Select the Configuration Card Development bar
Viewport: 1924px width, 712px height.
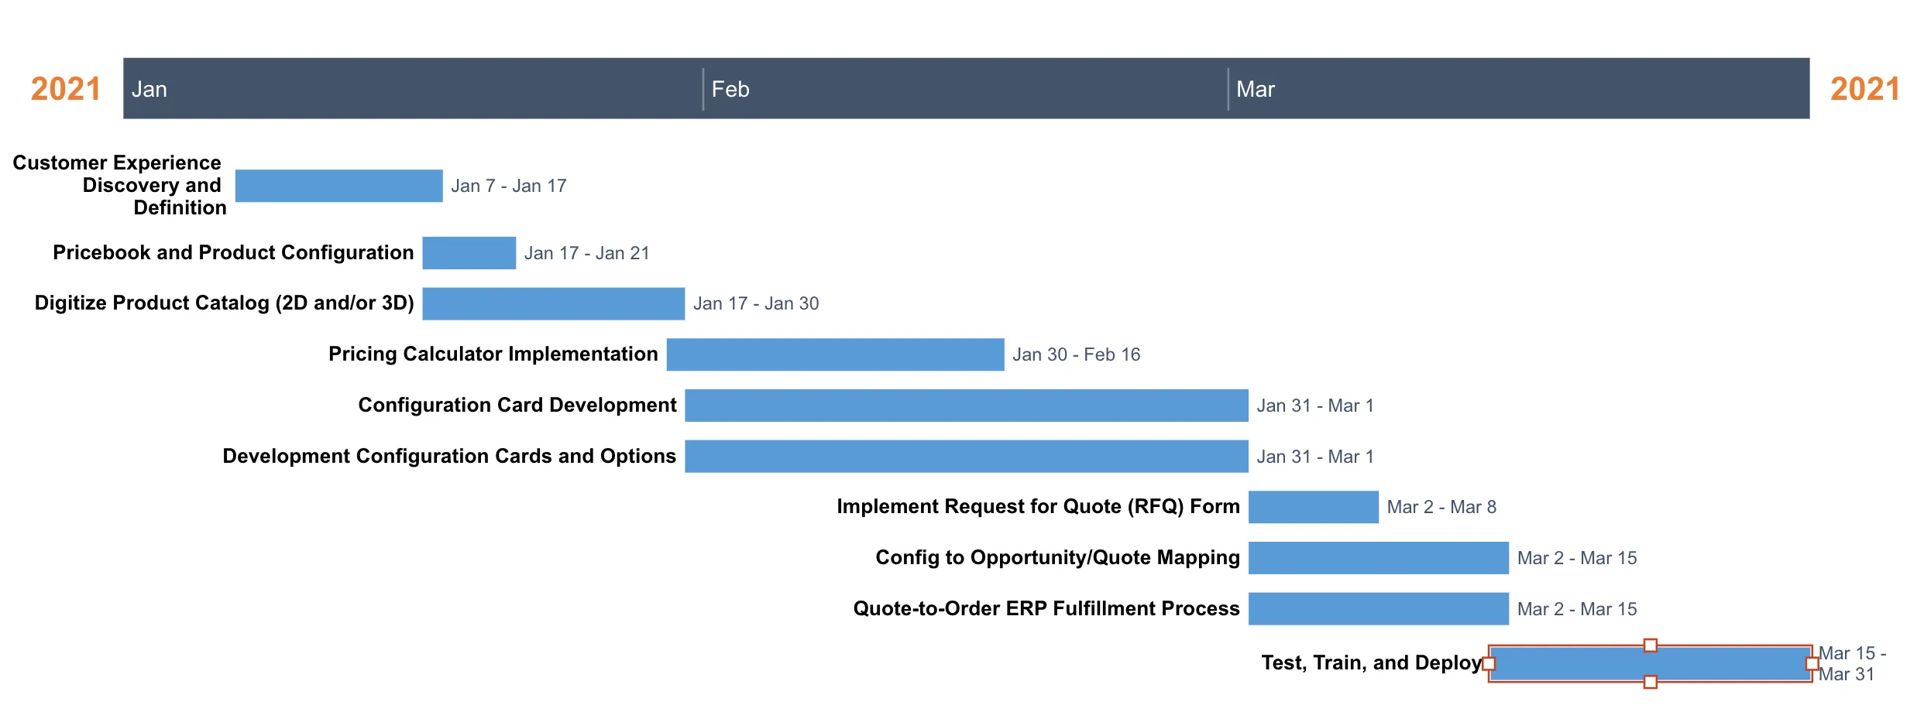967,406
